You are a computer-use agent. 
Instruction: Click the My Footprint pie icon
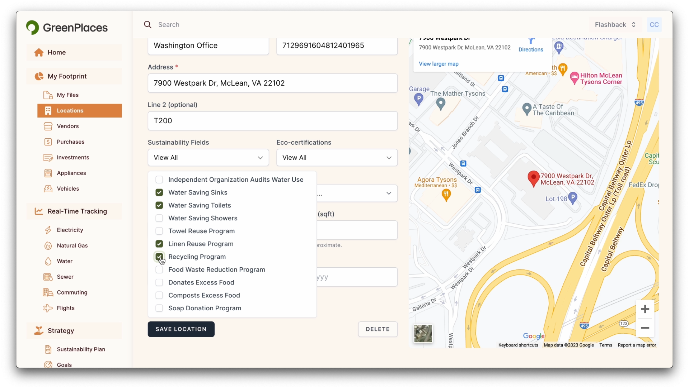tap(39, 76)
